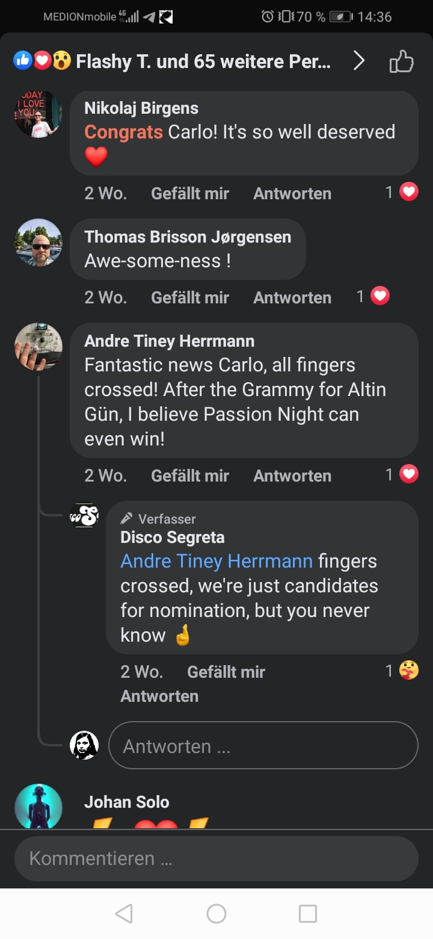Tap Andre Tiney Herrmann's profile photo

[x=38, y=347]
